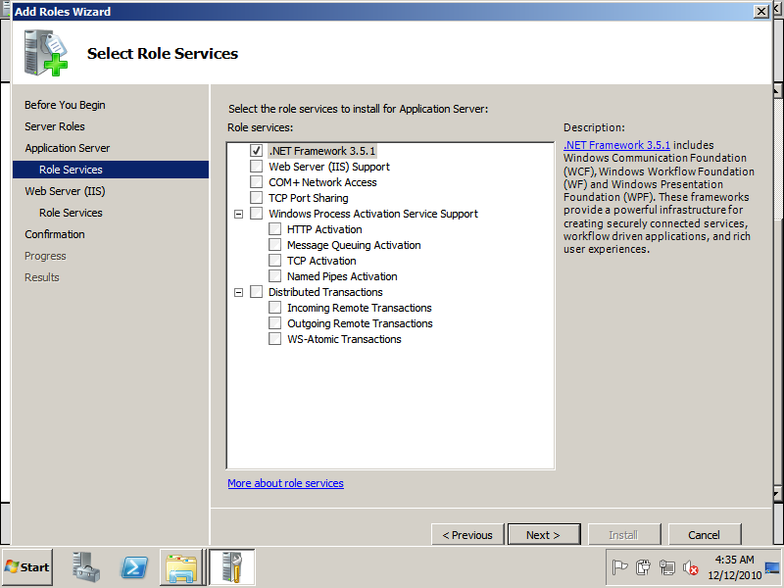This screenshot has width=784, height=588.
Task: Open Action Center flag icon in tray
Action: pyautogui.click(x=619, y=567)
